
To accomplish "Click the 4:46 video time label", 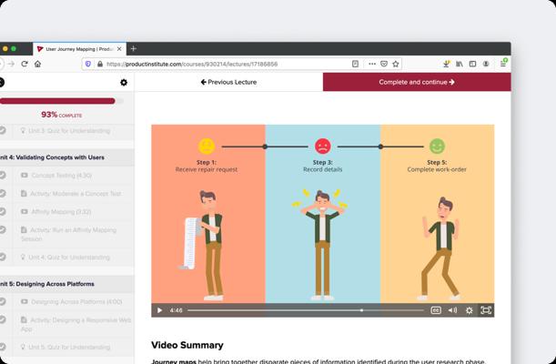I will (176, 310).
